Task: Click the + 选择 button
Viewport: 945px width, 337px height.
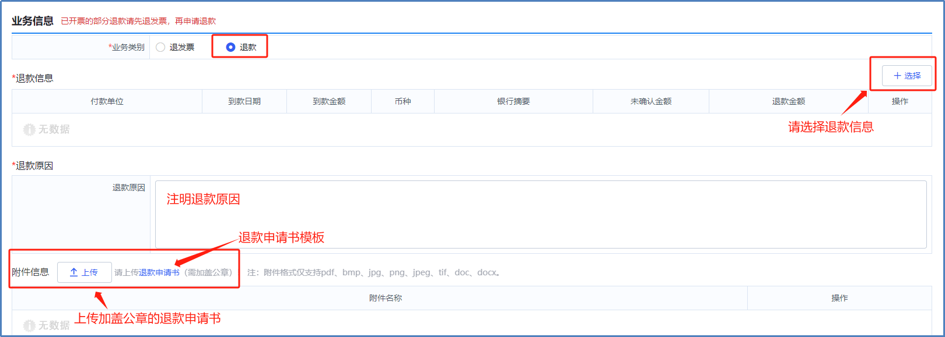Action: (x=907, y=76)
